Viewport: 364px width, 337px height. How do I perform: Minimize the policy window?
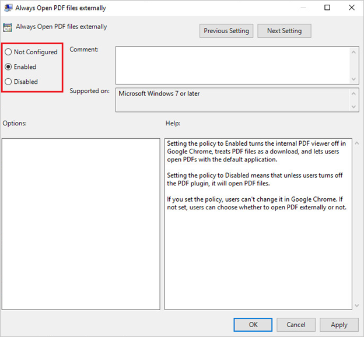pyautogui.click(x=303, y=8)
